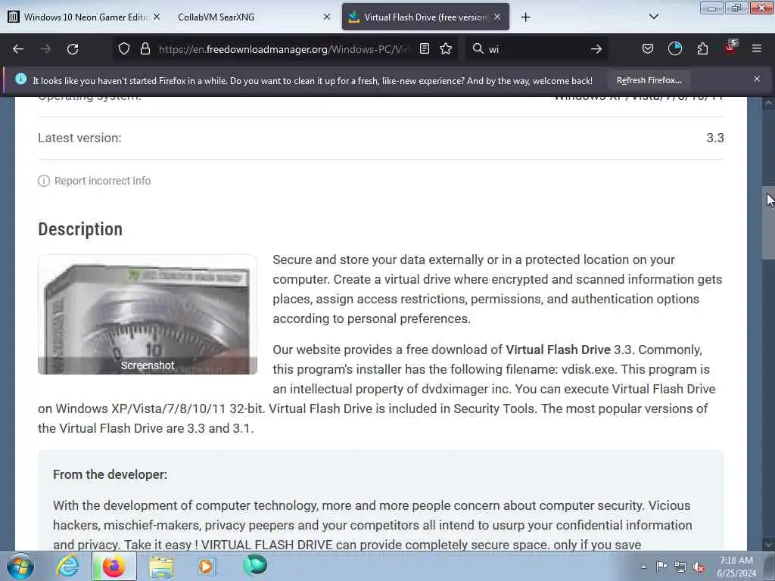The image size is (775, 581).
Task: Close the Virtual Flash Drive tab
Action: 497,17
